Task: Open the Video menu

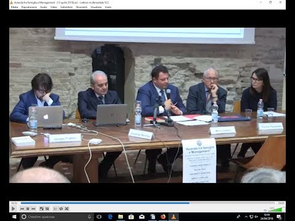Action: coord(53,7)
